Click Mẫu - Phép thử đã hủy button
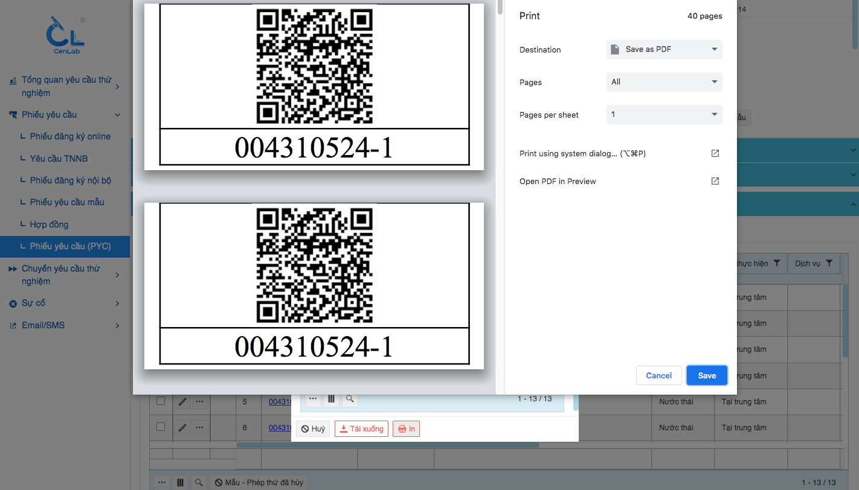This screenshot has width=859, height=490. (x=259, y=483)
